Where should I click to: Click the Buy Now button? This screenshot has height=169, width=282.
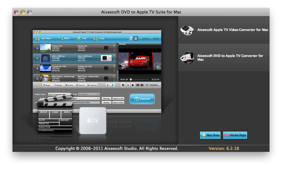pos(210,135)
